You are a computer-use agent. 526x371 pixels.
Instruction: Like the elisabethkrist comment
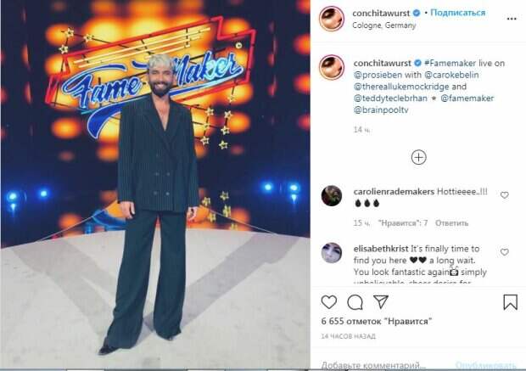coord(505,252)
